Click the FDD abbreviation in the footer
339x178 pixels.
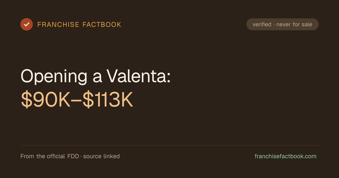73,156
